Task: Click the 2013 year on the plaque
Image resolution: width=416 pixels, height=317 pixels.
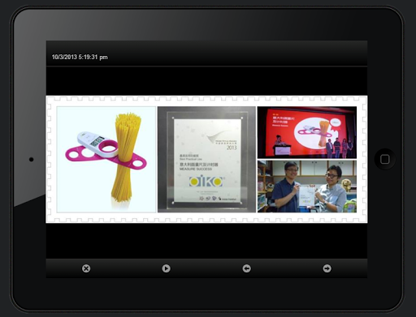Action: tap(232, 148)
